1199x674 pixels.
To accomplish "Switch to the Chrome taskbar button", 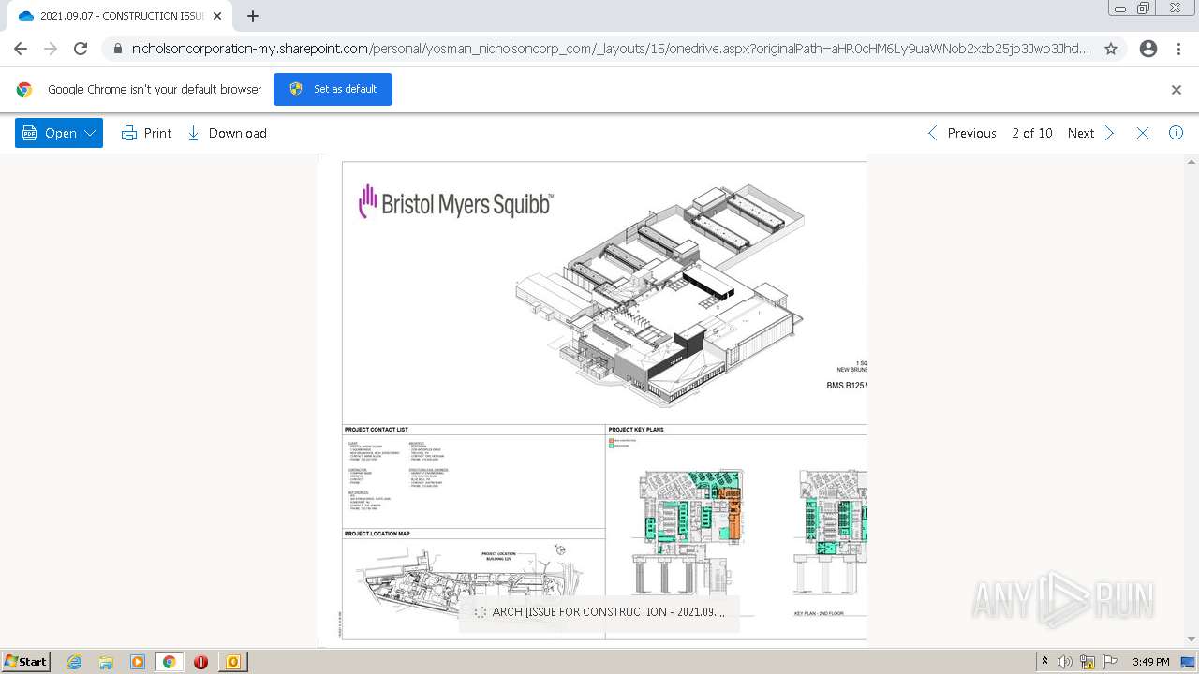I will pyautogui.click(x=170, y=662).
